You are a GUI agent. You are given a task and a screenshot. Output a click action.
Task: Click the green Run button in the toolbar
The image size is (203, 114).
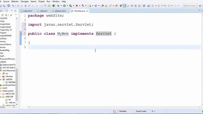tap(64, 6)
